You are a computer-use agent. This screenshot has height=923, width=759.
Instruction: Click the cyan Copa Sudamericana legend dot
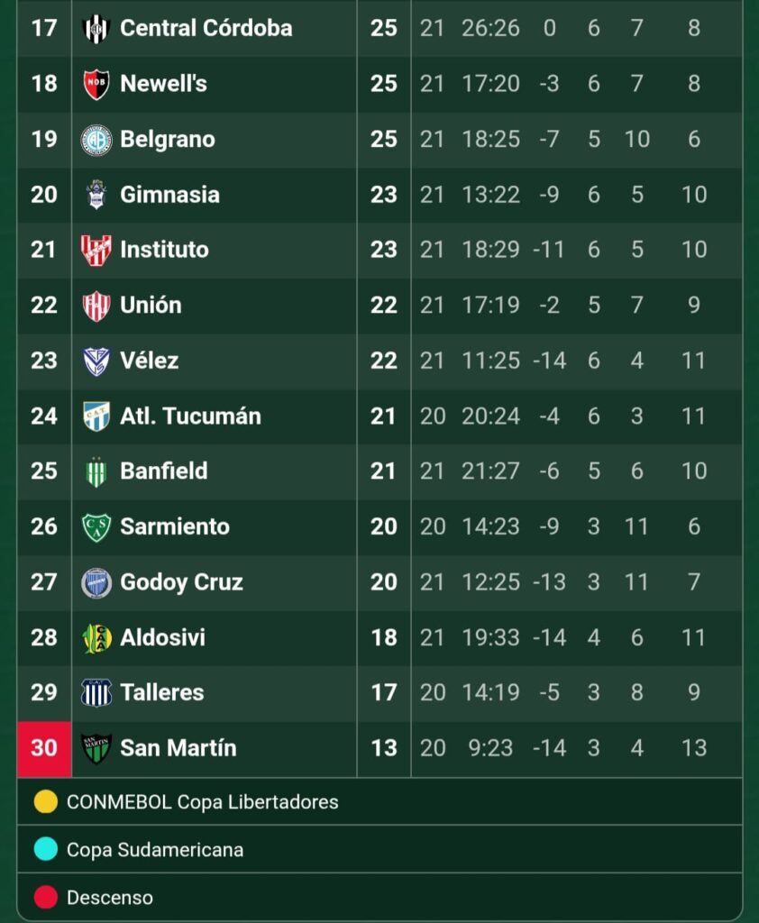(x=45, y=849)
